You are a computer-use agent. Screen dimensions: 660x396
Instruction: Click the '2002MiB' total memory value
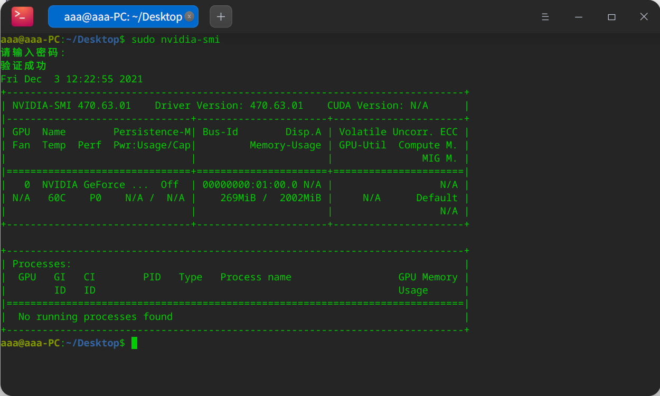[300, 198]
